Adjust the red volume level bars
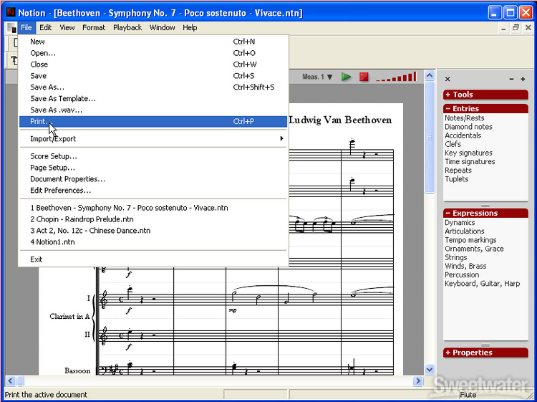 396,77
